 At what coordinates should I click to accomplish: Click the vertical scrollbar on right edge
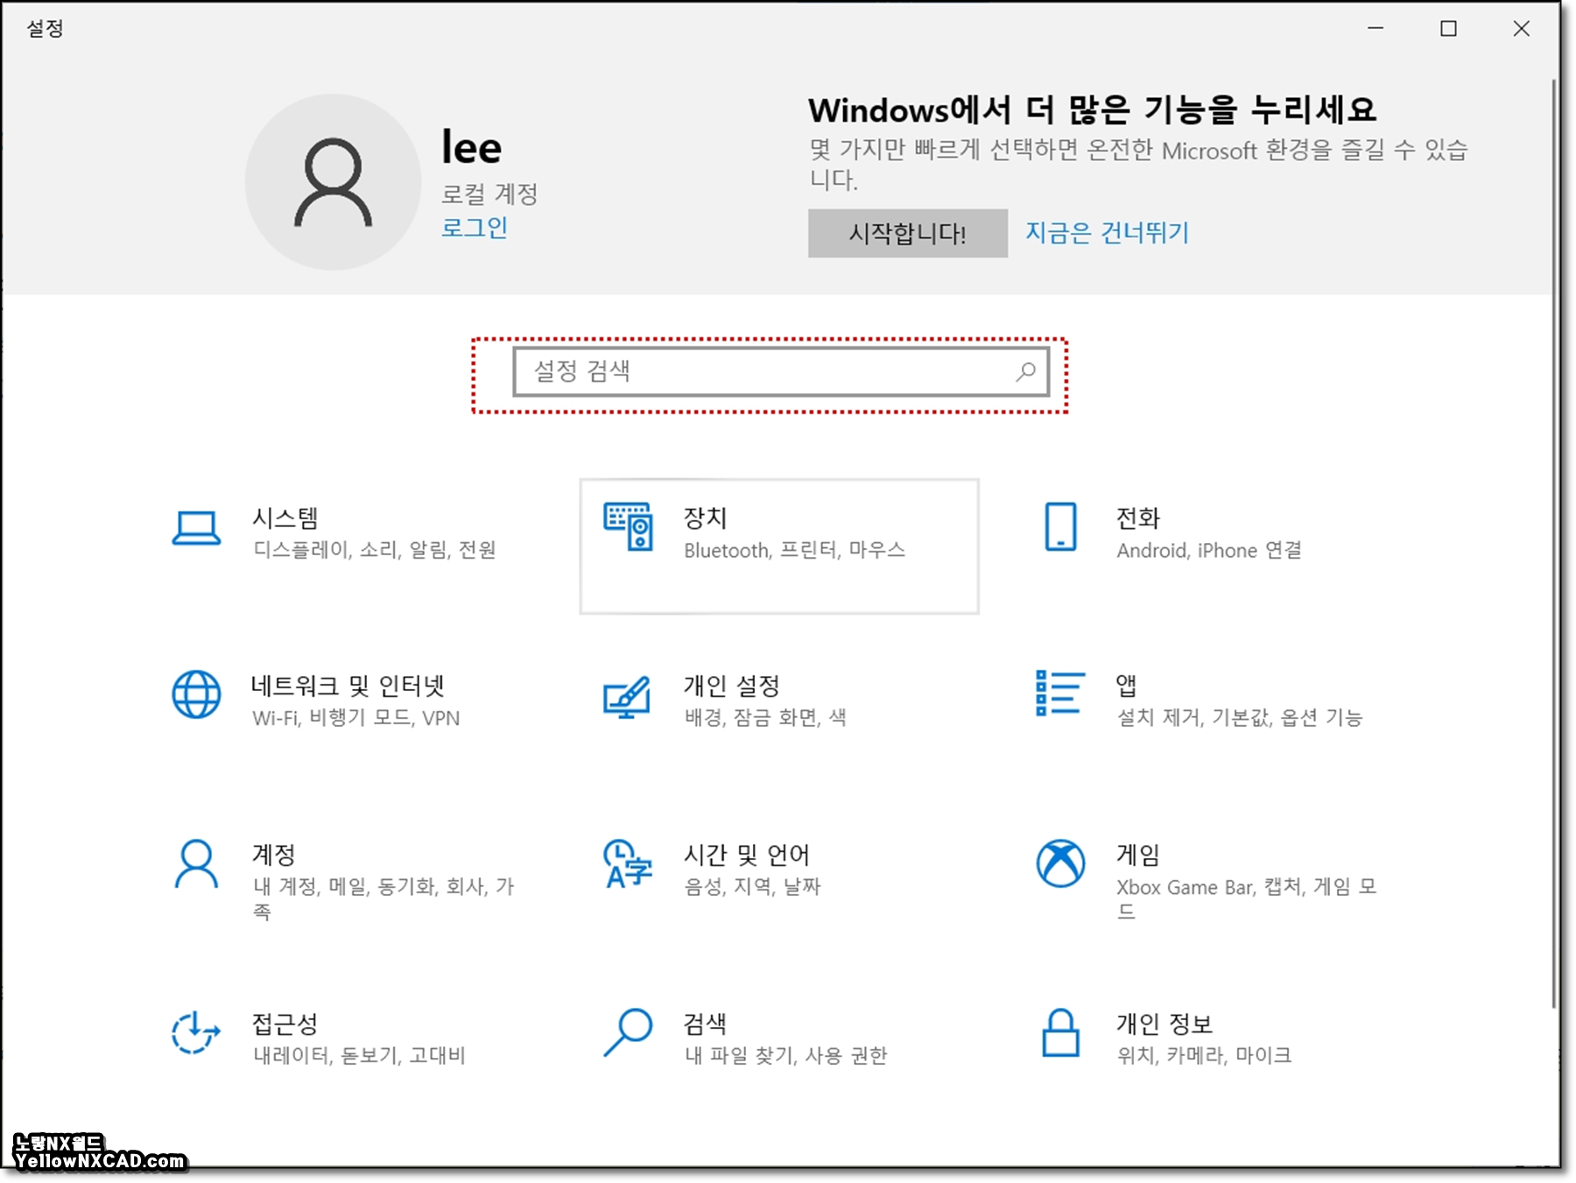click(x=1554, y=543)
